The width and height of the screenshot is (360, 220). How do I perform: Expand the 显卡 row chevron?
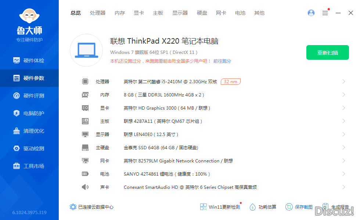coord(344,108)
